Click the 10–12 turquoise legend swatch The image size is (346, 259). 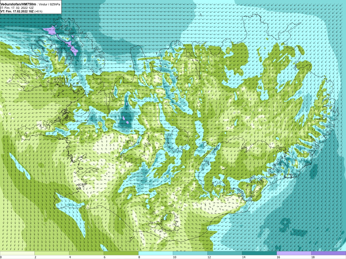click(190, 253)
